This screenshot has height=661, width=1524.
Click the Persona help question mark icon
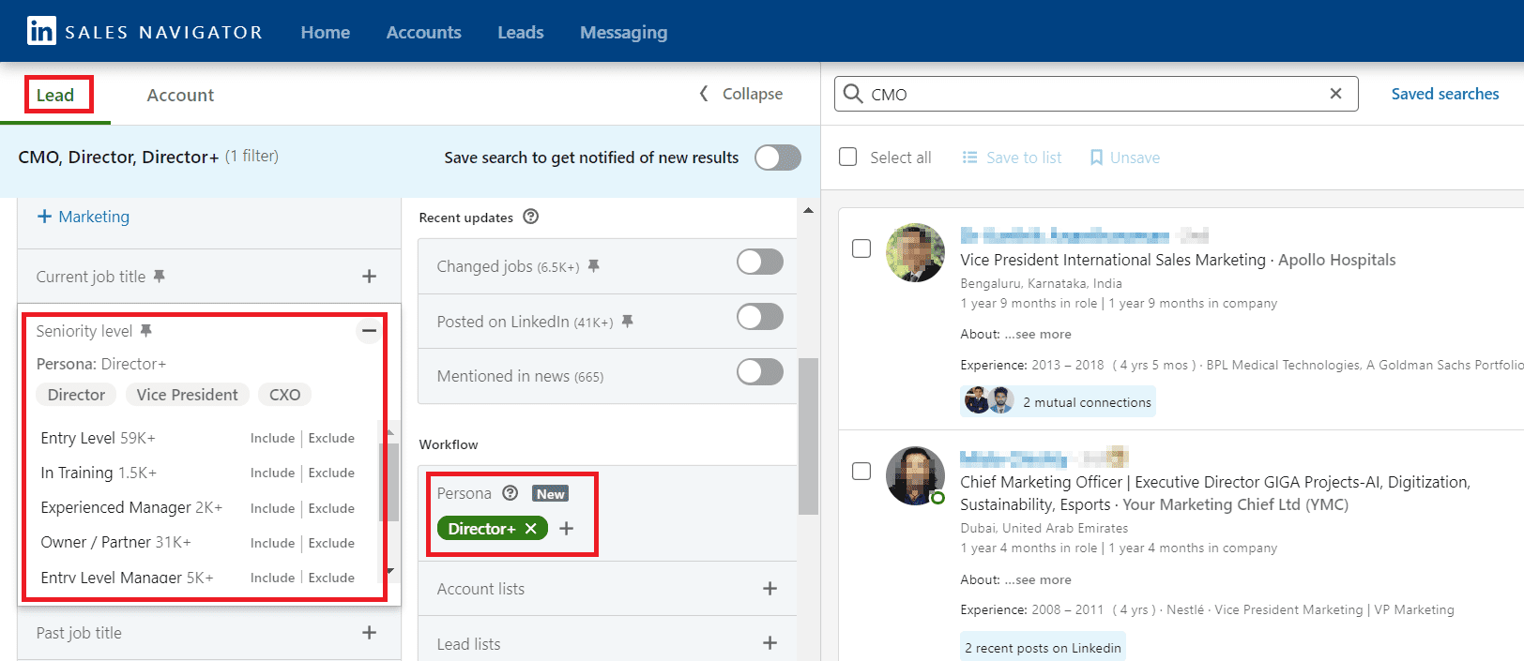511,493
